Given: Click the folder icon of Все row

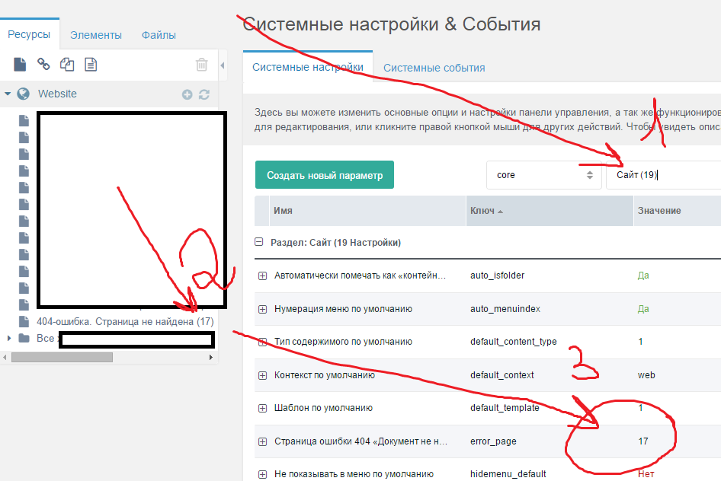Looking at the screenshot, I should tap(24, 338).
